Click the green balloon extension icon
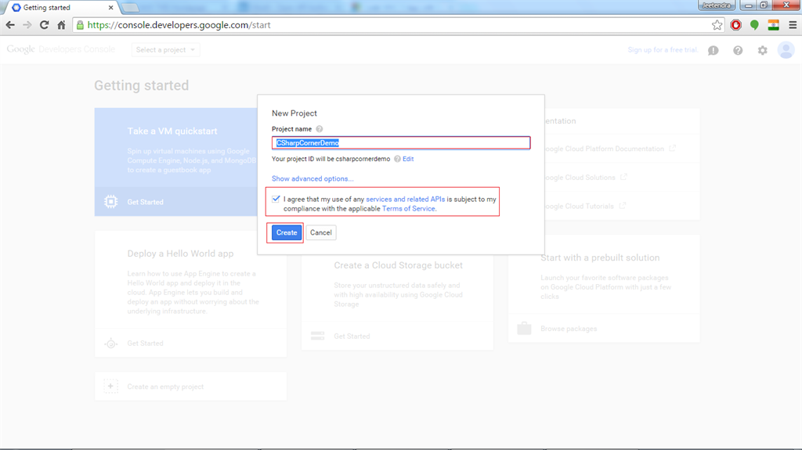The height and width of the screenshot is (450, 802). pyautogui.click(x=754, y=25)
